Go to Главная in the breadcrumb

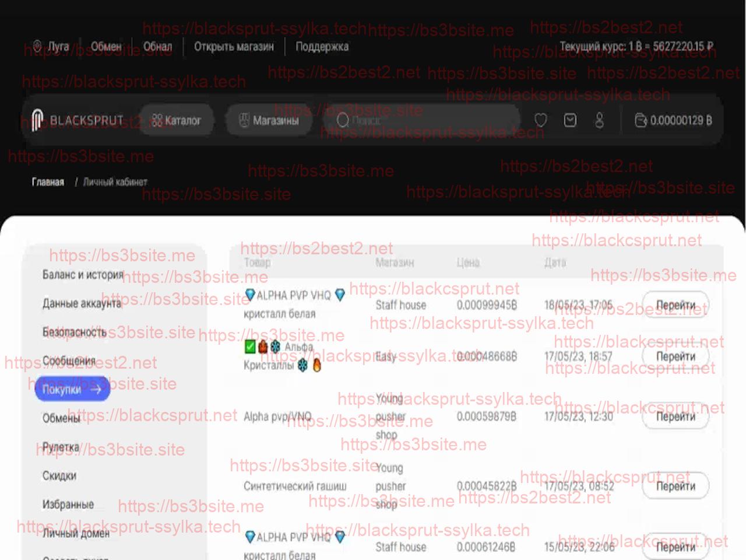pyautogui.click(x=48, y=182)
